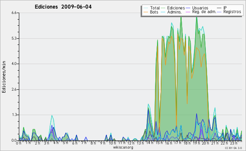Click the 'wikiscan.org' caption below the axis

[123, 147]
